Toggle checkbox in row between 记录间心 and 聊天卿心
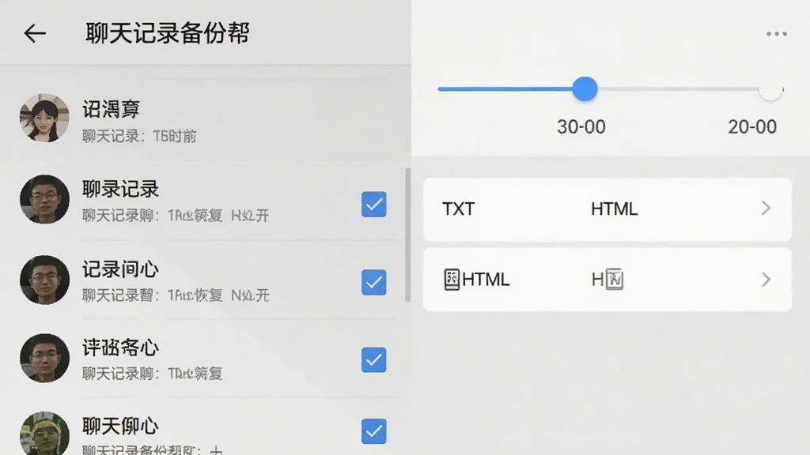Screen dimensions: 810x455 point(374,359)
